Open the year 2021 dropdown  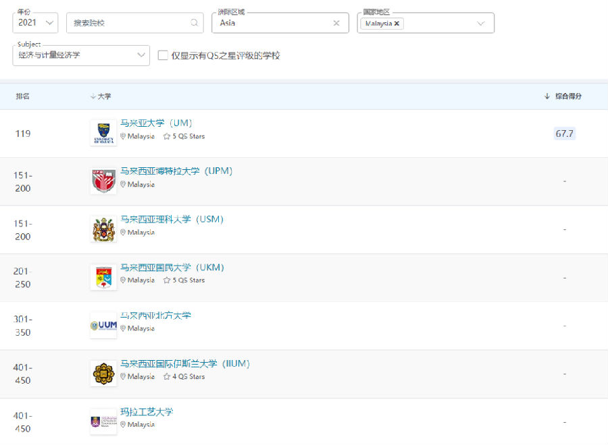pos(35,23)
